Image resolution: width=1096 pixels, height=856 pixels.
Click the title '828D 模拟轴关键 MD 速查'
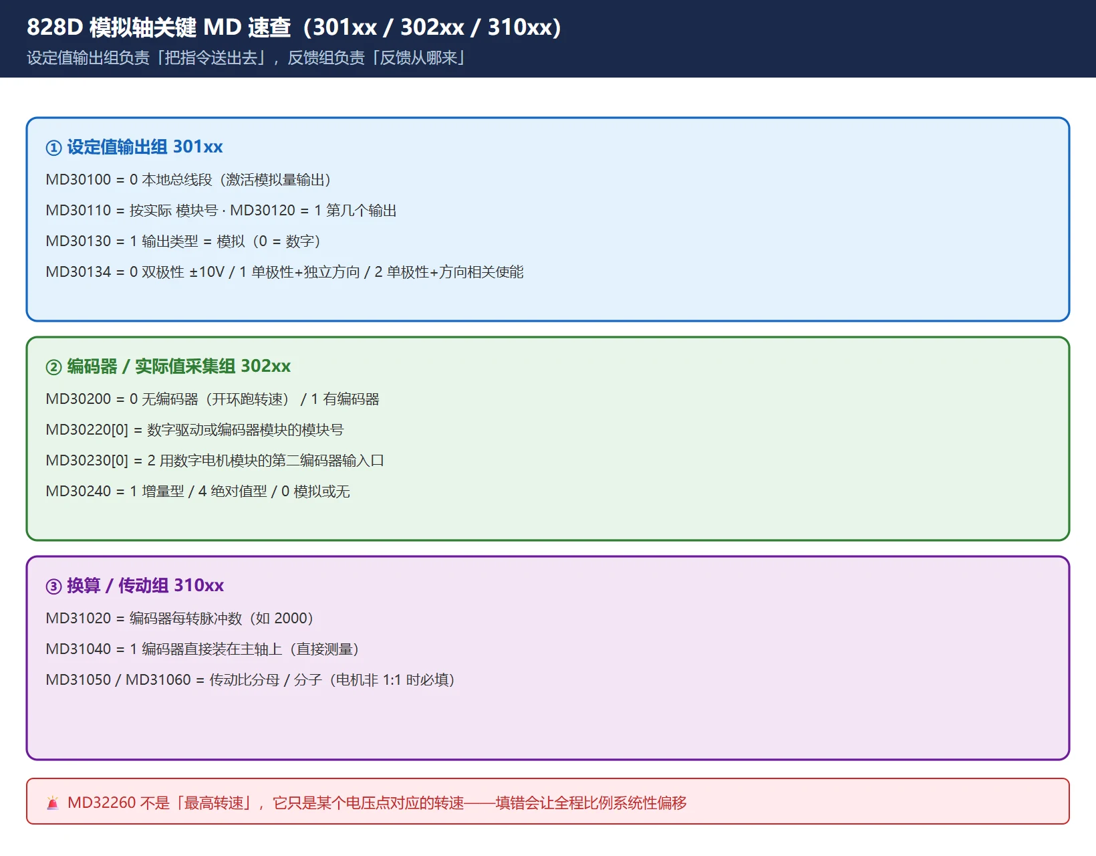pyautogui.click(x=294, y=27)
